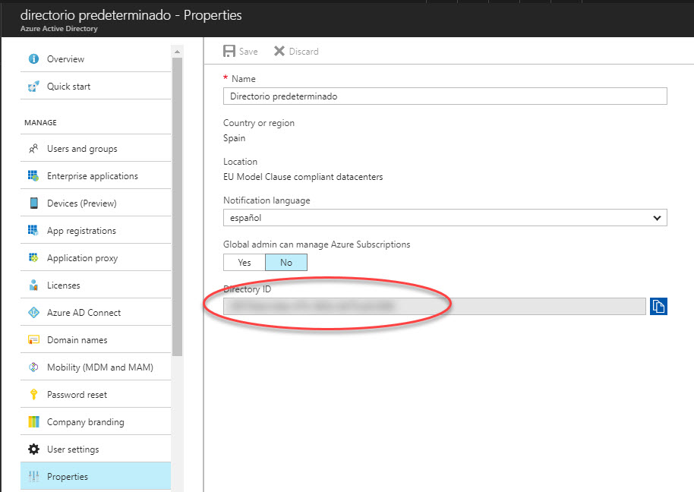
Task: Go to Password reset
Action: [x=96, y=395]
